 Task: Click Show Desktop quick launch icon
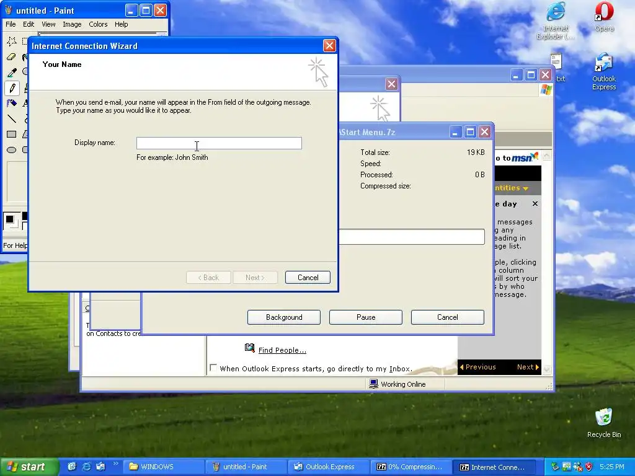[72, 467]
